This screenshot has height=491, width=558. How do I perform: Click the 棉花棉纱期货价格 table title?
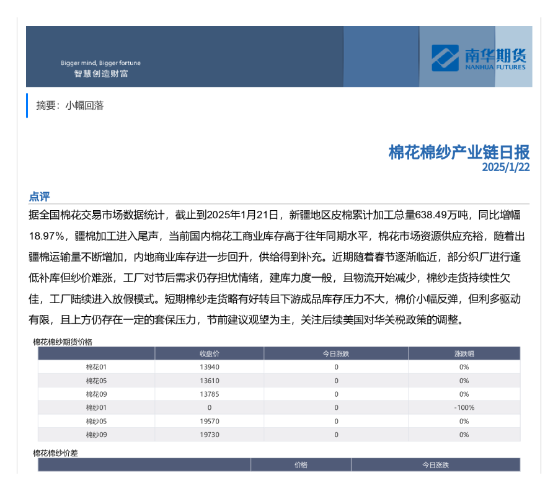click(62, 342)
